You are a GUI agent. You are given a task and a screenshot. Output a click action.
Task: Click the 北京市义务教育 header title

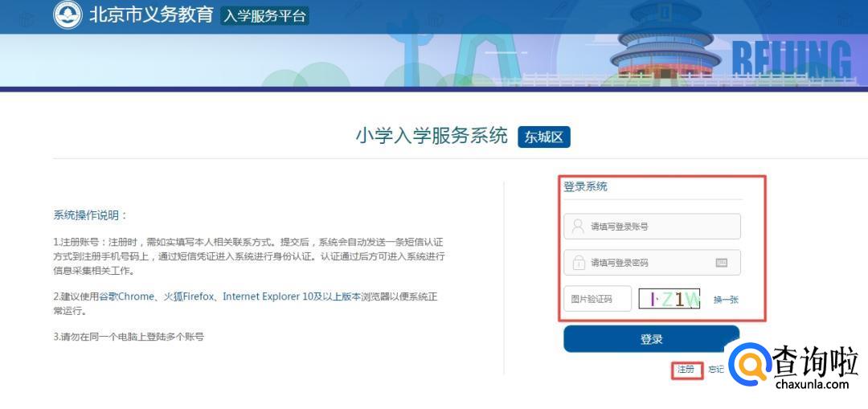coord(151,15)
